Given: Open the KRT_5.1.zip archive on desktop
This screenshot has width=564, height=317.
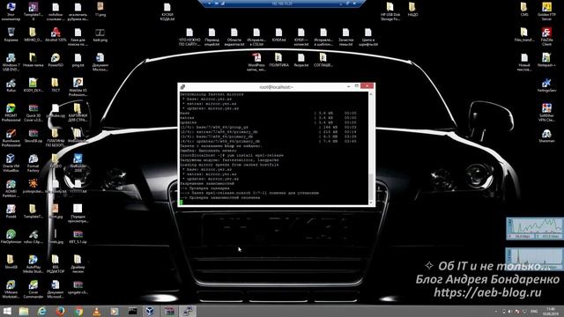Looking at the screenshot, I should tap(78, 237).
